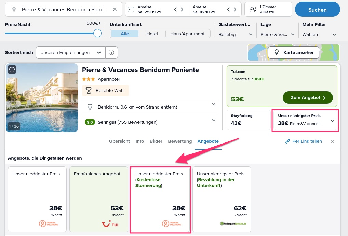Open the Lage dropdown
Image resolution: width=348 pixels, height=236 pixels.
[x=278, y=35]
